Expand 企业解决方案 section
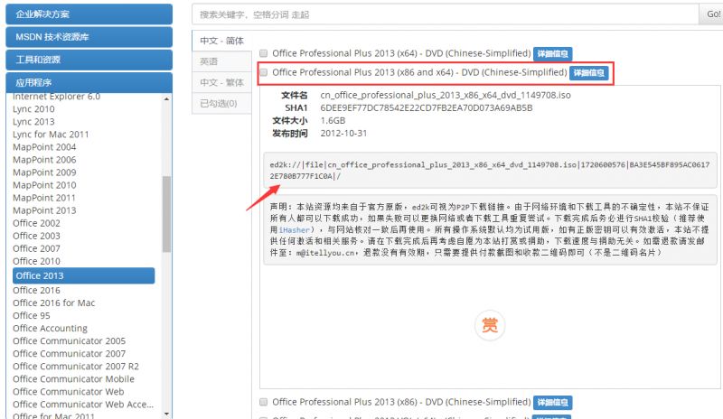 click(89, 14)
